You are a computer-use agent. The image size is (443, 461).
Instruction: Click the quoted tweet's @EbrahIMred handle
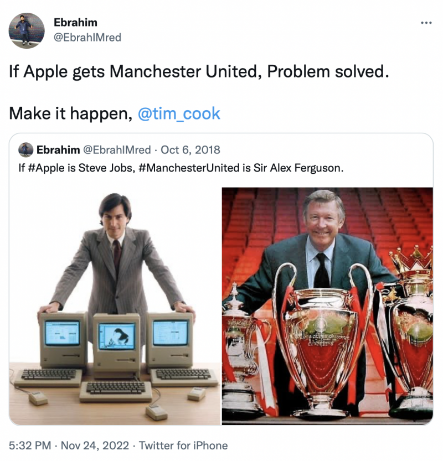[117, 150]
